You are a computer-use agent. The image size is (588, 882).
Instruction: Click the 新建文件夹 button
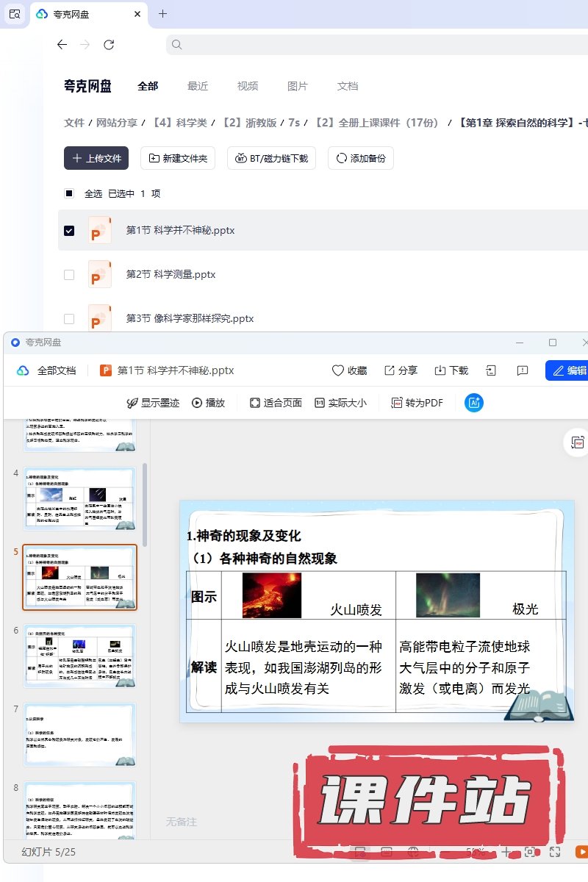click(x=178, y=158)
